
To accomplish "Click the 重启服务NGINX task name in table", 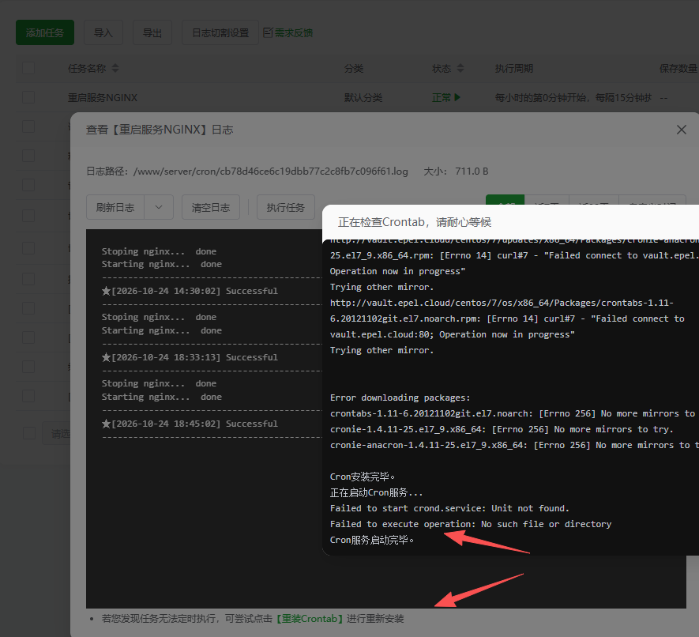I will point(103,98).
